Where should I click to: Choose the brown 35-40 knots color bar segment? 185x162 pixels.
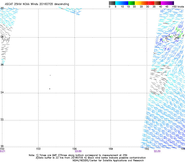(x=157, y=3)
